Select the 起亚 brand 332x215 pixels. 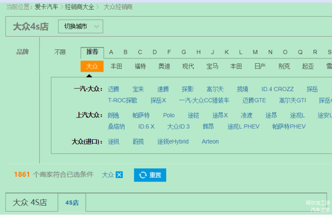point(308,66)
